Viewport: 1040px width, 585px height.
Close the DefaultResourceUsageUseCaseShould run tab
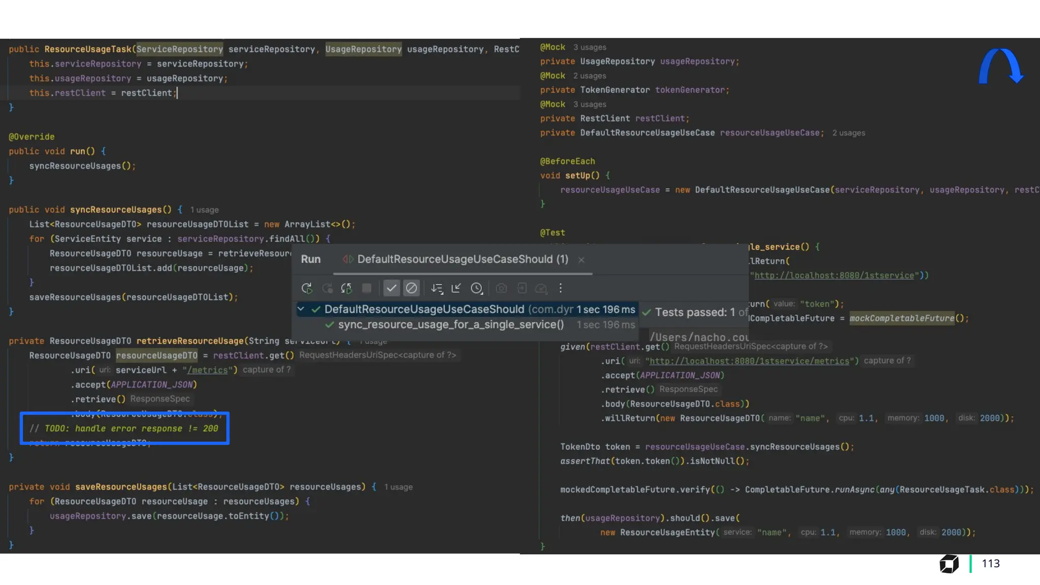pos(581,260)
